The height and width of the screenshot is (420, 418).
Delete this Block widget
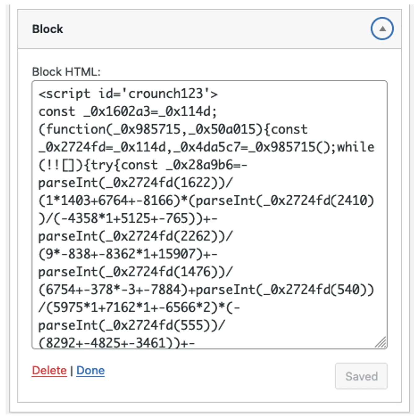coord(49,370)
